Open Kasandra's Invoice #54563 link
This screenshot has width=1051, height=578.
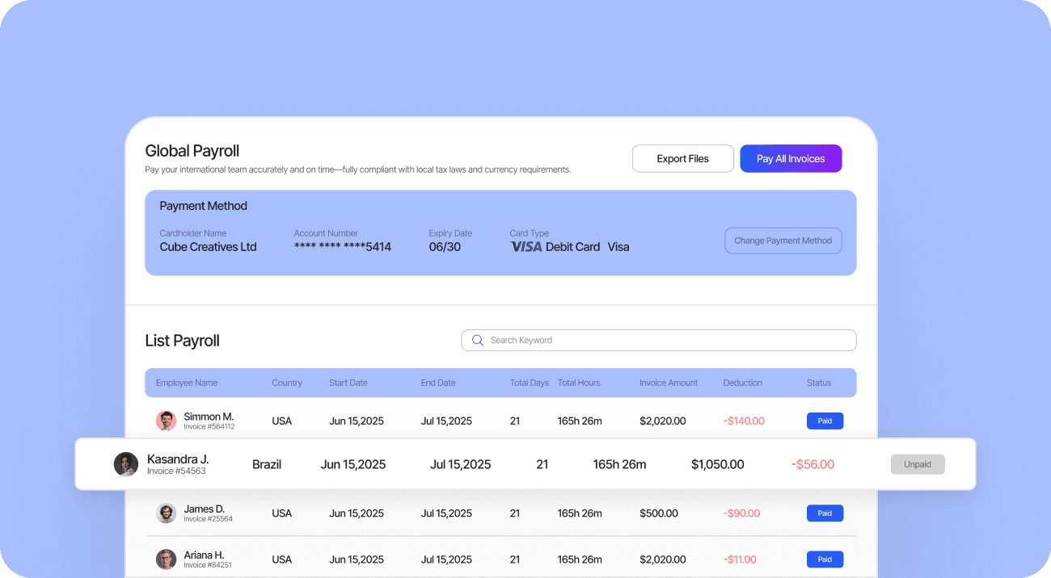(176, 471)
